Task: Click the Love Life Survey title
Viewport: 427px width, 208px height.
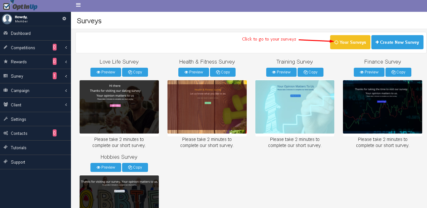Action: [119, 62]
